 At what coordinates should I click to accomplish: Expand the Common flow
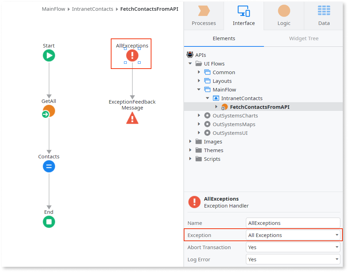[x=199, y=72]
